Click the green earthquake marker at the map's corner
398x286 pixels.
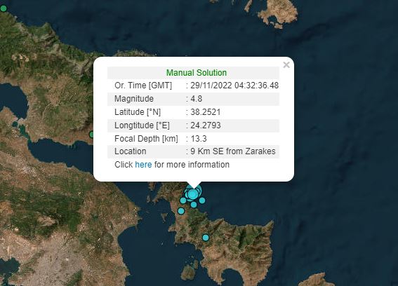4,8
